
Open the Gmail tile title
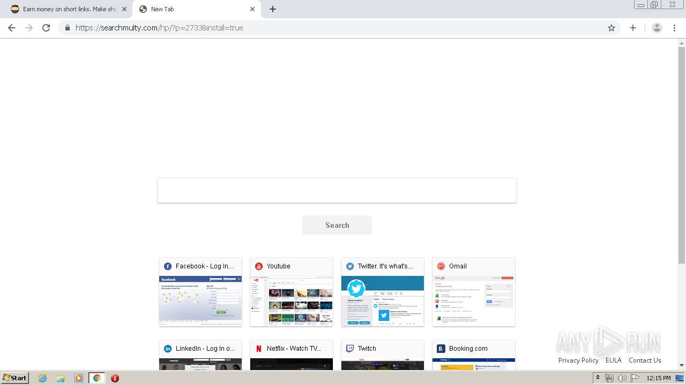tap(458, 266)
